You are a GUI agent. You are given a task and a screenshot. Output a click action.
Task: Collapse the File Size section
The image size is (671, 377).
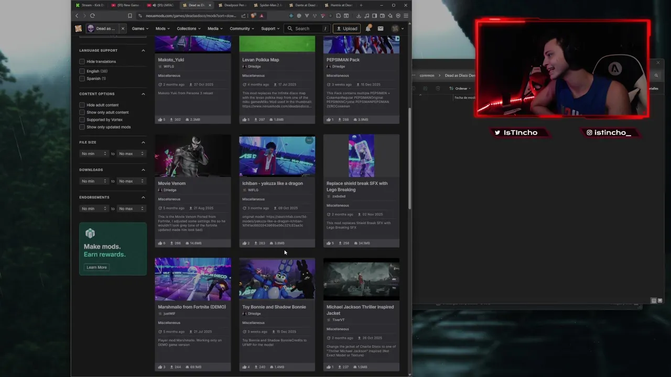(143, 142)
